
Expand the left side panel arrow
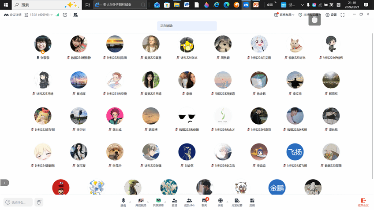pyautogui.click(x=4, y=182)
